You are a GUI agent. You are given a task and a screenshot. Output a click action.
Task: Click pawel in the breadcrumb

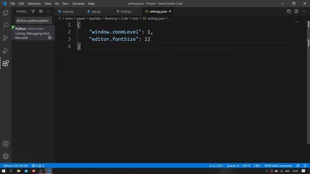coord(81,18)
